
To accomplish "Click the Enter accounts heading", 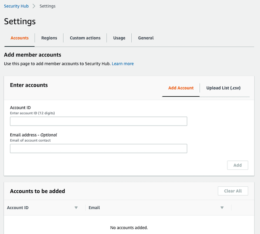I will (29, 85).
